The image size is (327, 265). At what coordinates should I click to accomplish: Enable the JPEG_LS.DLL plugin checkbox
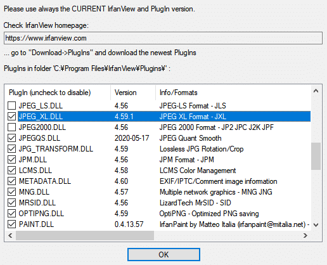11,106
